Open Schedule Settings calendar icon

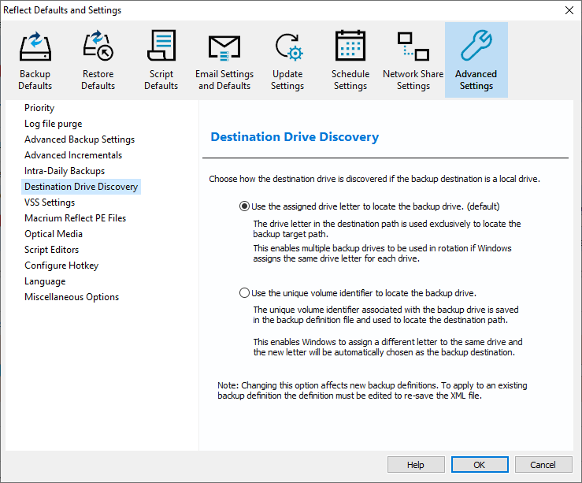(x=350, y=47)
